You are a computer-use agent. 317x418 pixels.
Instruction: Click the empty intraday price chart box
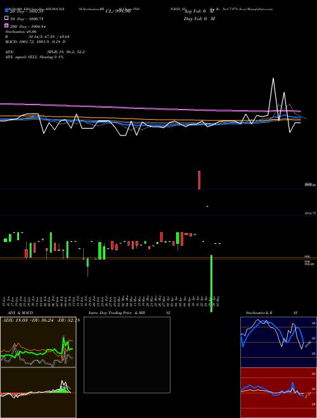pyautogui.click(x=127, y=355)
